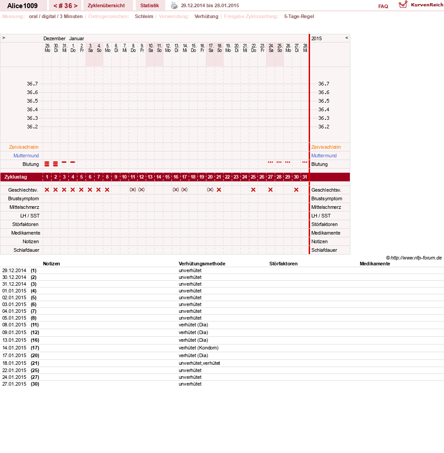This screenshot has width=444, height=453.
Task: Click the 36.7 left temperature label
Action: click(33, 84)
